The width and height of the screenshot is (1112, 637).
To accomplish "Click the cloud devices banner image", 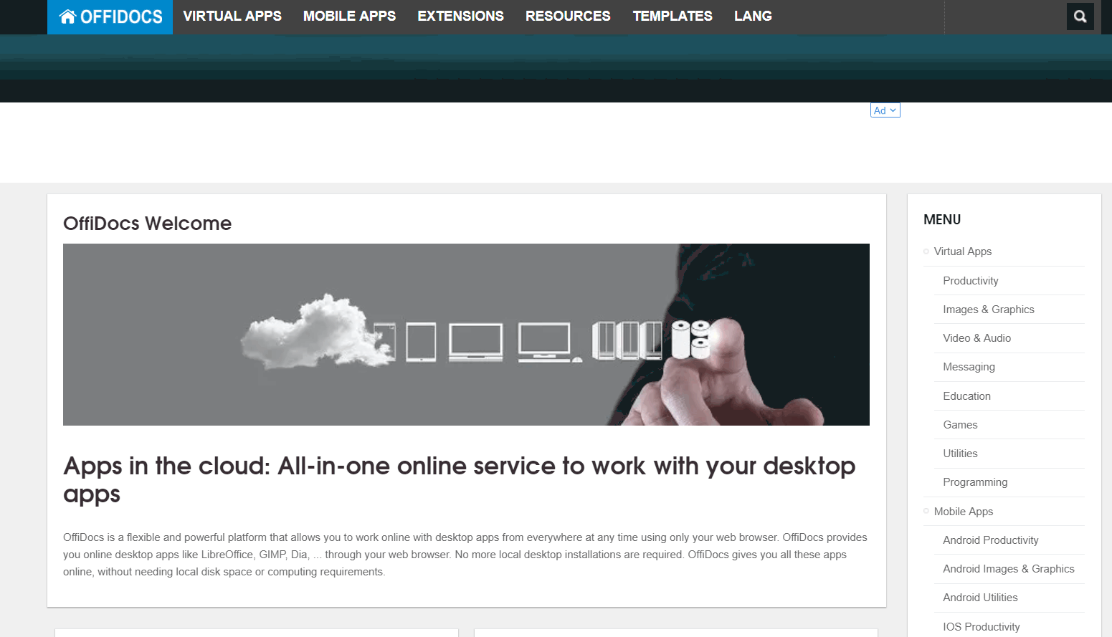I will [466, 335].
